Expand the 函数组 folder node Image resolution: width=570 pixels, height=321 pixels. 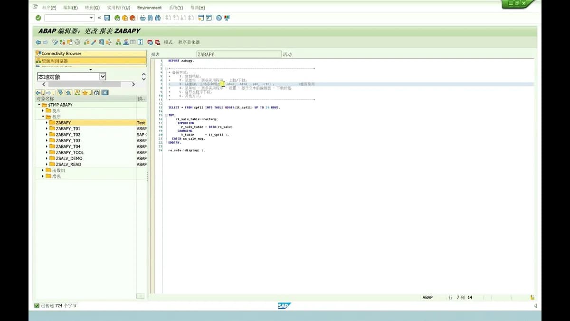click(x=43, y=170)
